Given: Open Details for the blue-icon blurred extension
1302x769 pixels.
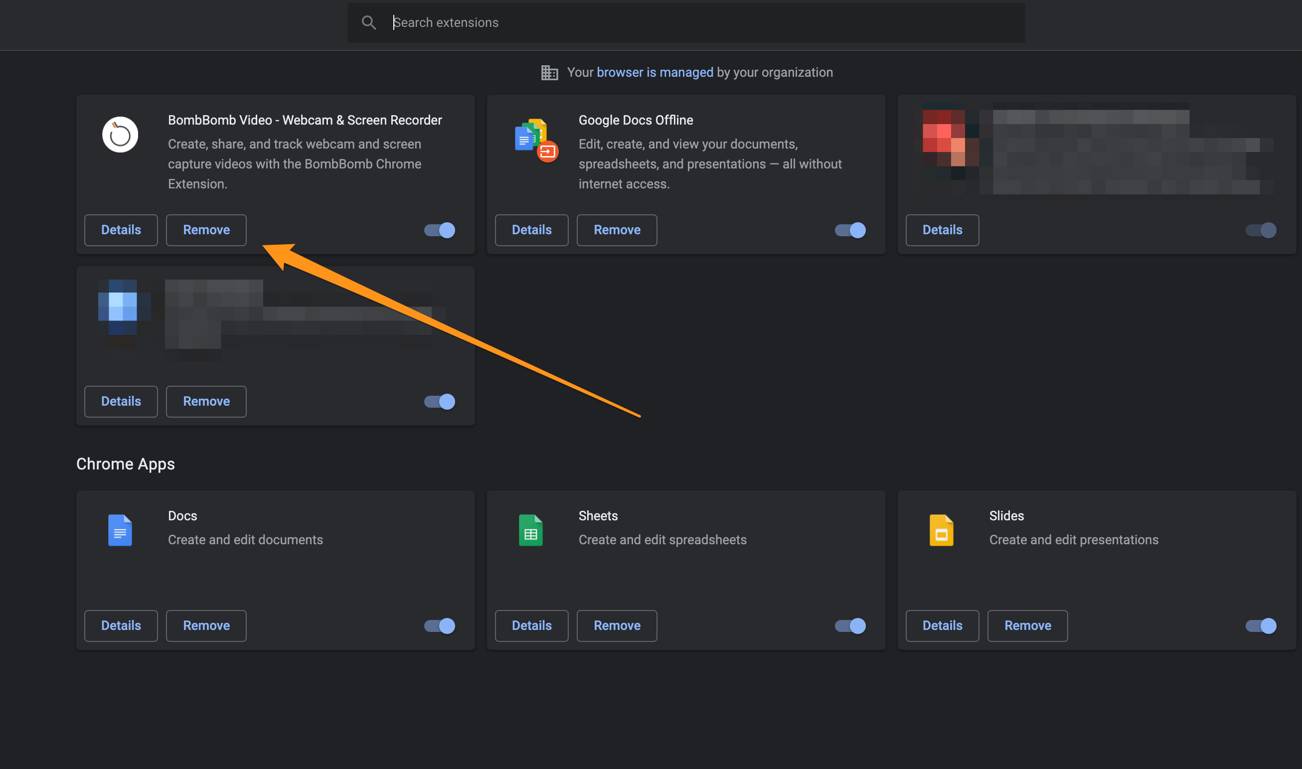Looking at the screenshot, I should [x=121, y=402].
